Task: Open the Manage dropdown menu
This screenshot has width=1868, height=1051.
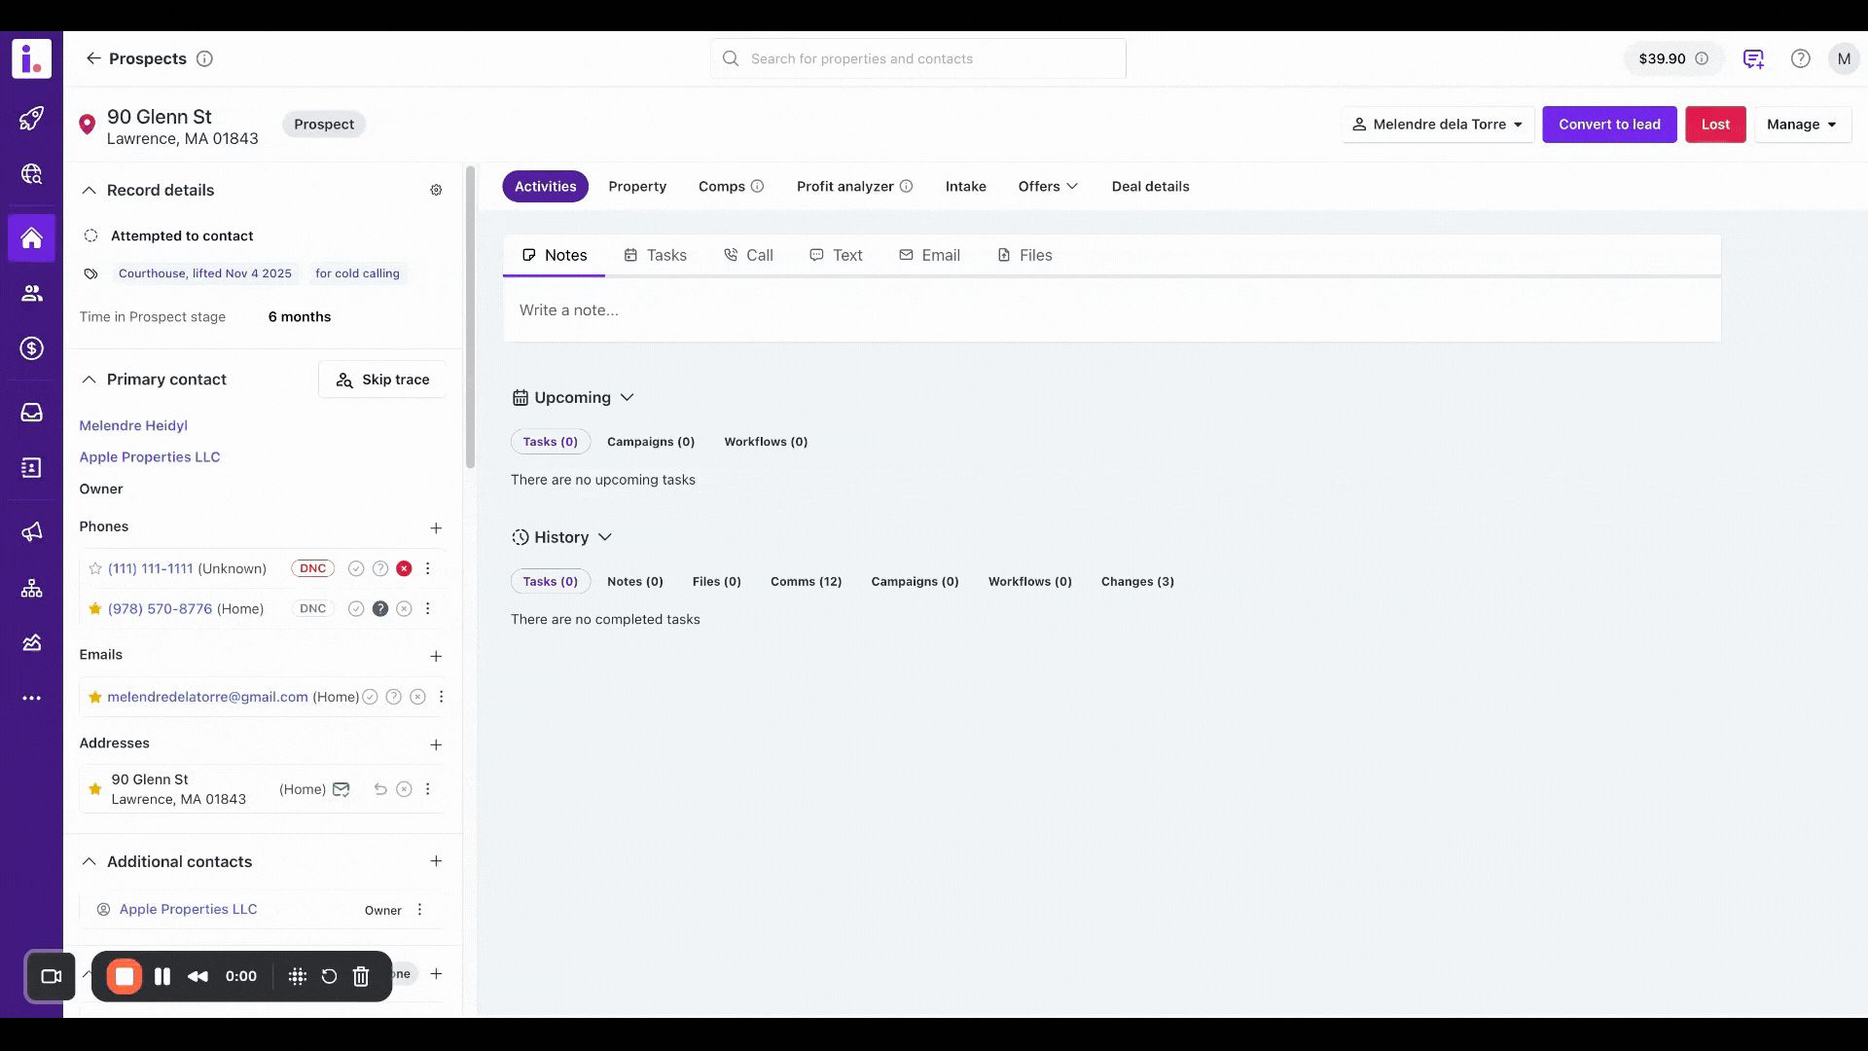Action: click(1802, 125)
